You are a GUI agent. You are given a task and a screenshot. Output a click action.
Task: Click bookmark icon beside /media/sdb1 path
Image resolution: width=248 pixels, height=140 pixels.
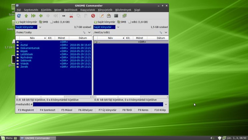point(161,32)
